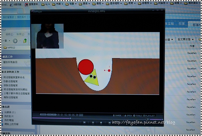Click the small boxes after time display
Viewport: 202px width, 136px height.
click(x=81, y=115)
